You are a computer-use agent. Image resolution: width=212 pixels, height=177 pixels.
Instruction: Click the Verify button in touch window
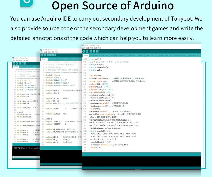coord(84,51)
